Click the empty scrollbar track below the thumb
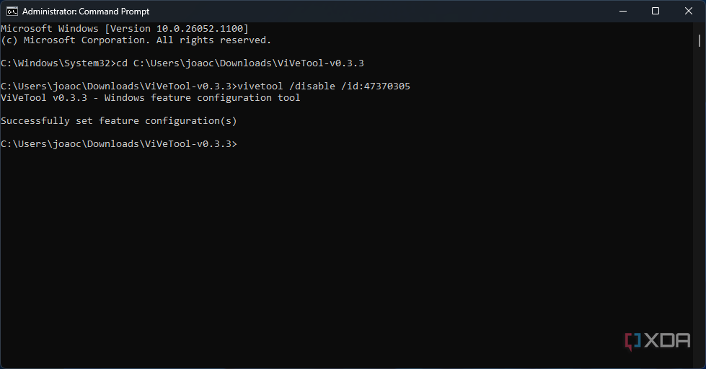 pos(700,203)
